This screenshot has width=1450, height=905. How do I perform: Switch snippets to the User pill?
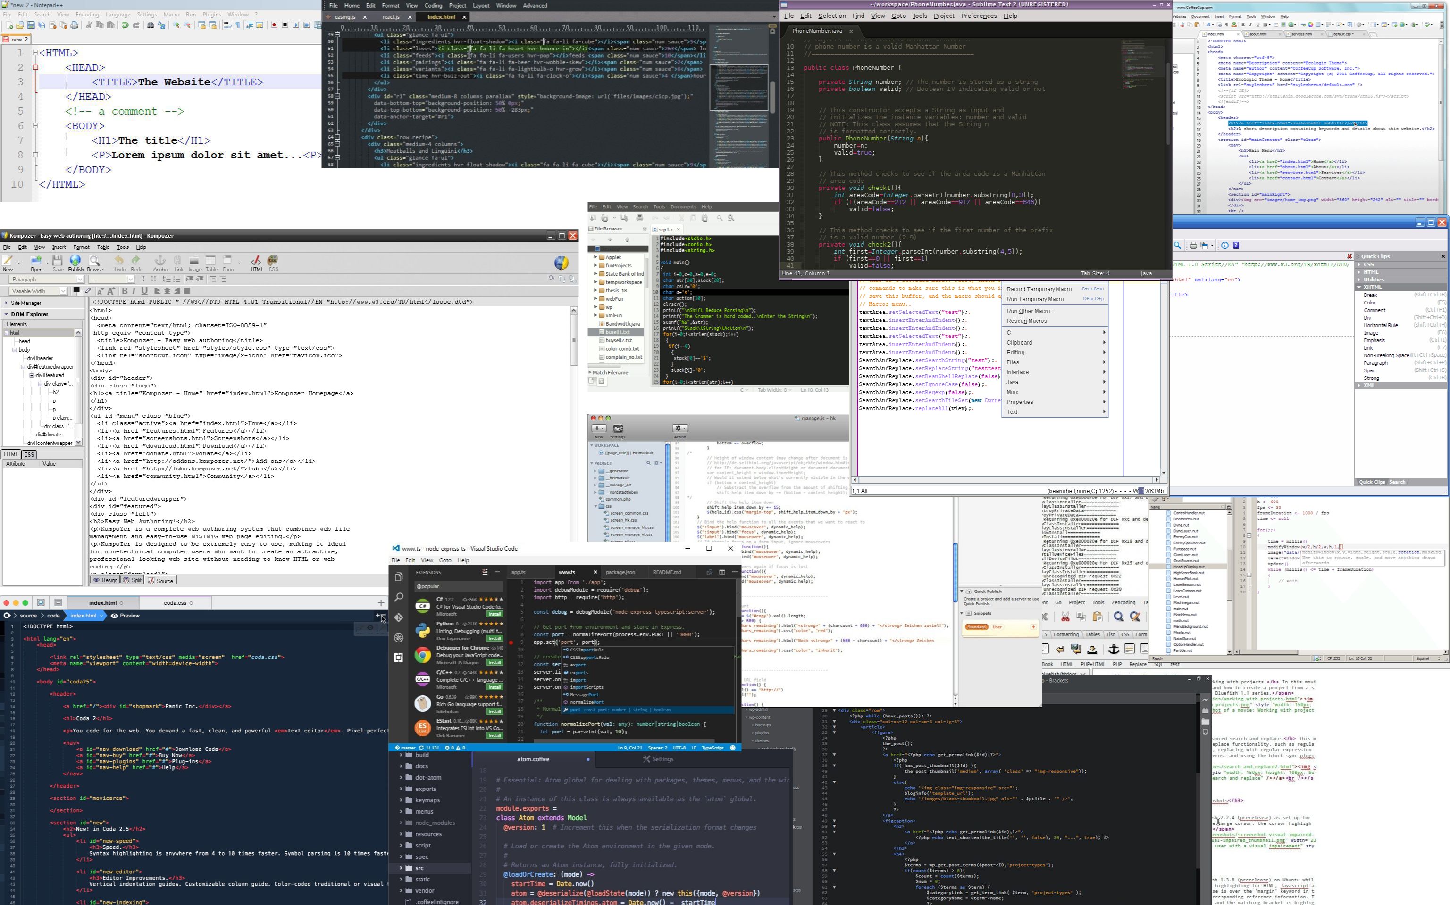(997, 627)
